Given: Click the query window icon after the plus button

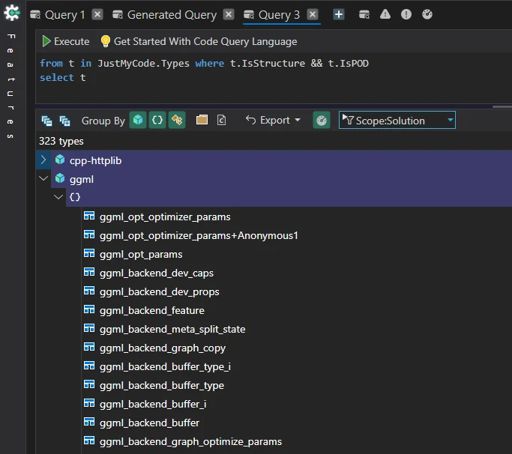Looking at the screenshot, I should (364, 14).
